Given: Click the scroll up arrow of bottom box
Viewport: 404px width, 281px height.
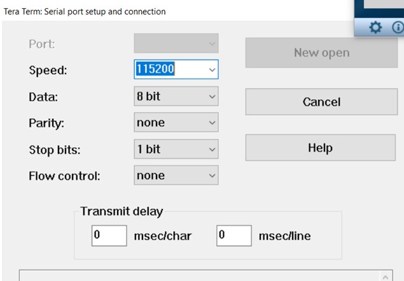Looking at the screenshot, I should point(385,276).
